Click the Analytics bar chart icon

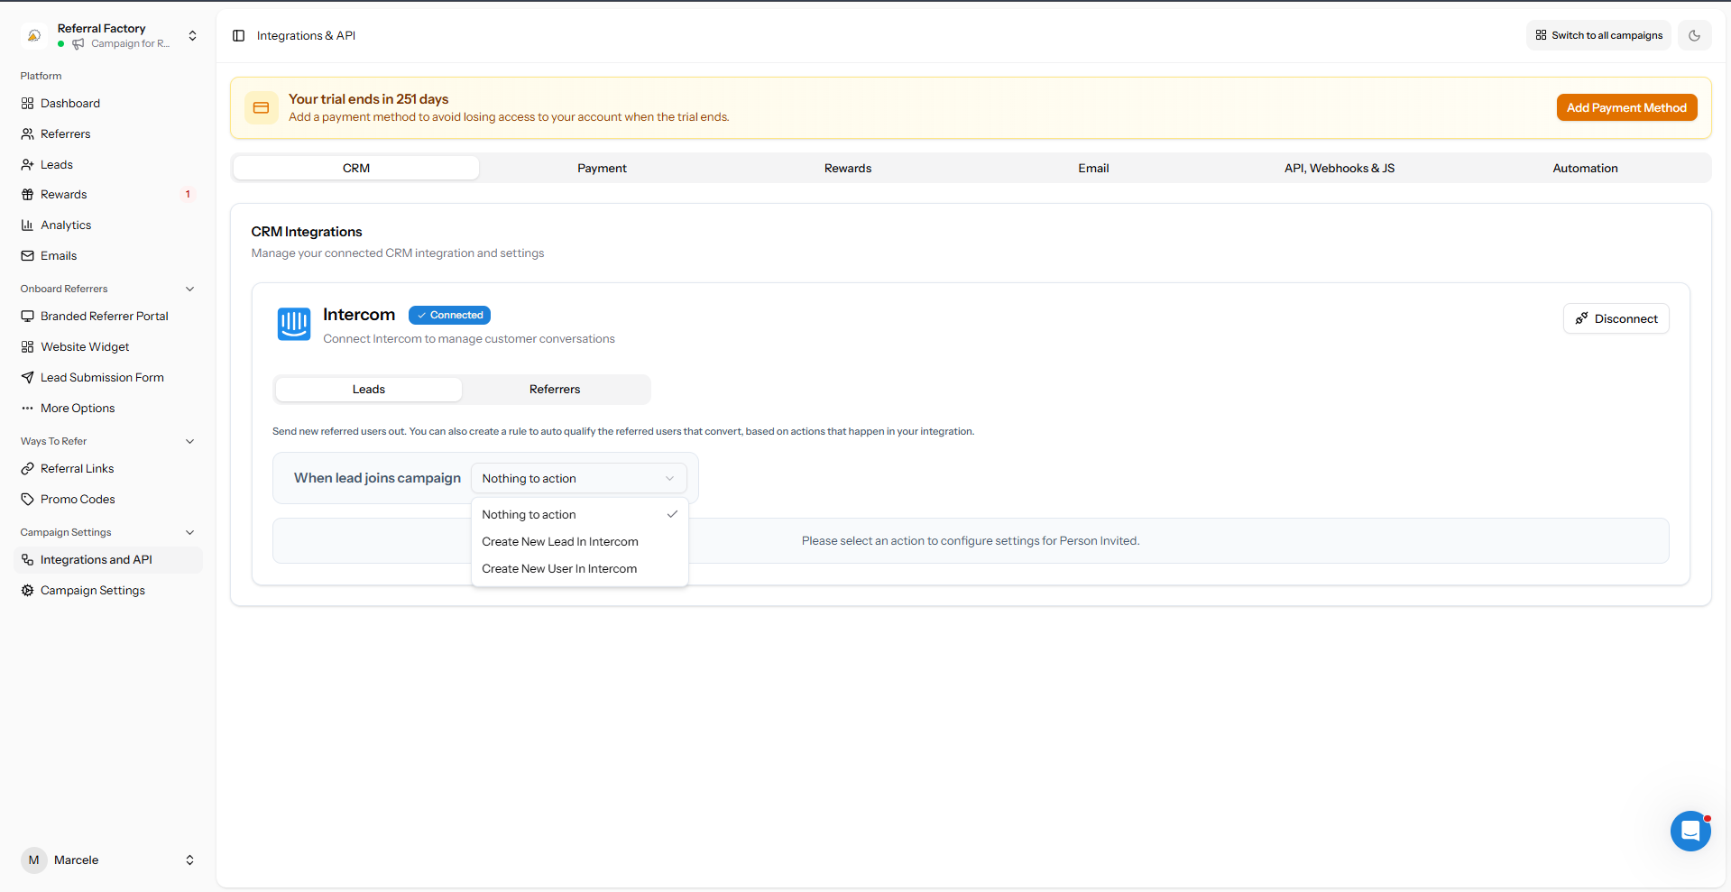pos(28,225)
